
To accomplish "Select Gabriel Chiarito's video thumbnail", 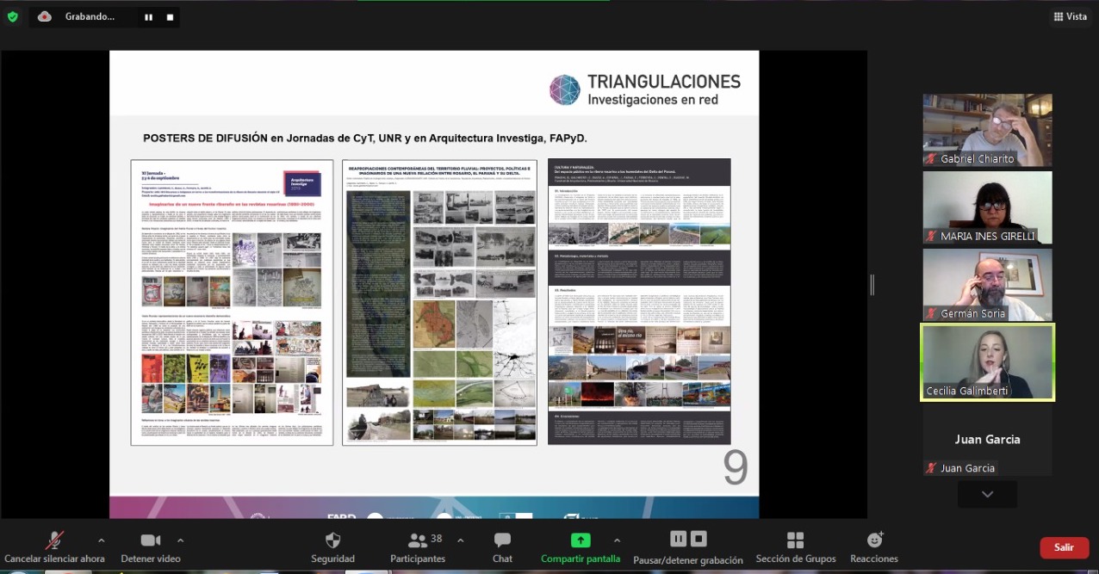I will pos(987,129).
